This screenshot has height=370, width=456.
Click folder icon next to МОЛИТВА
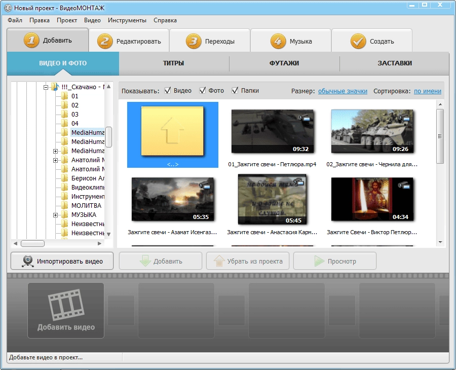tap(64, 205)
